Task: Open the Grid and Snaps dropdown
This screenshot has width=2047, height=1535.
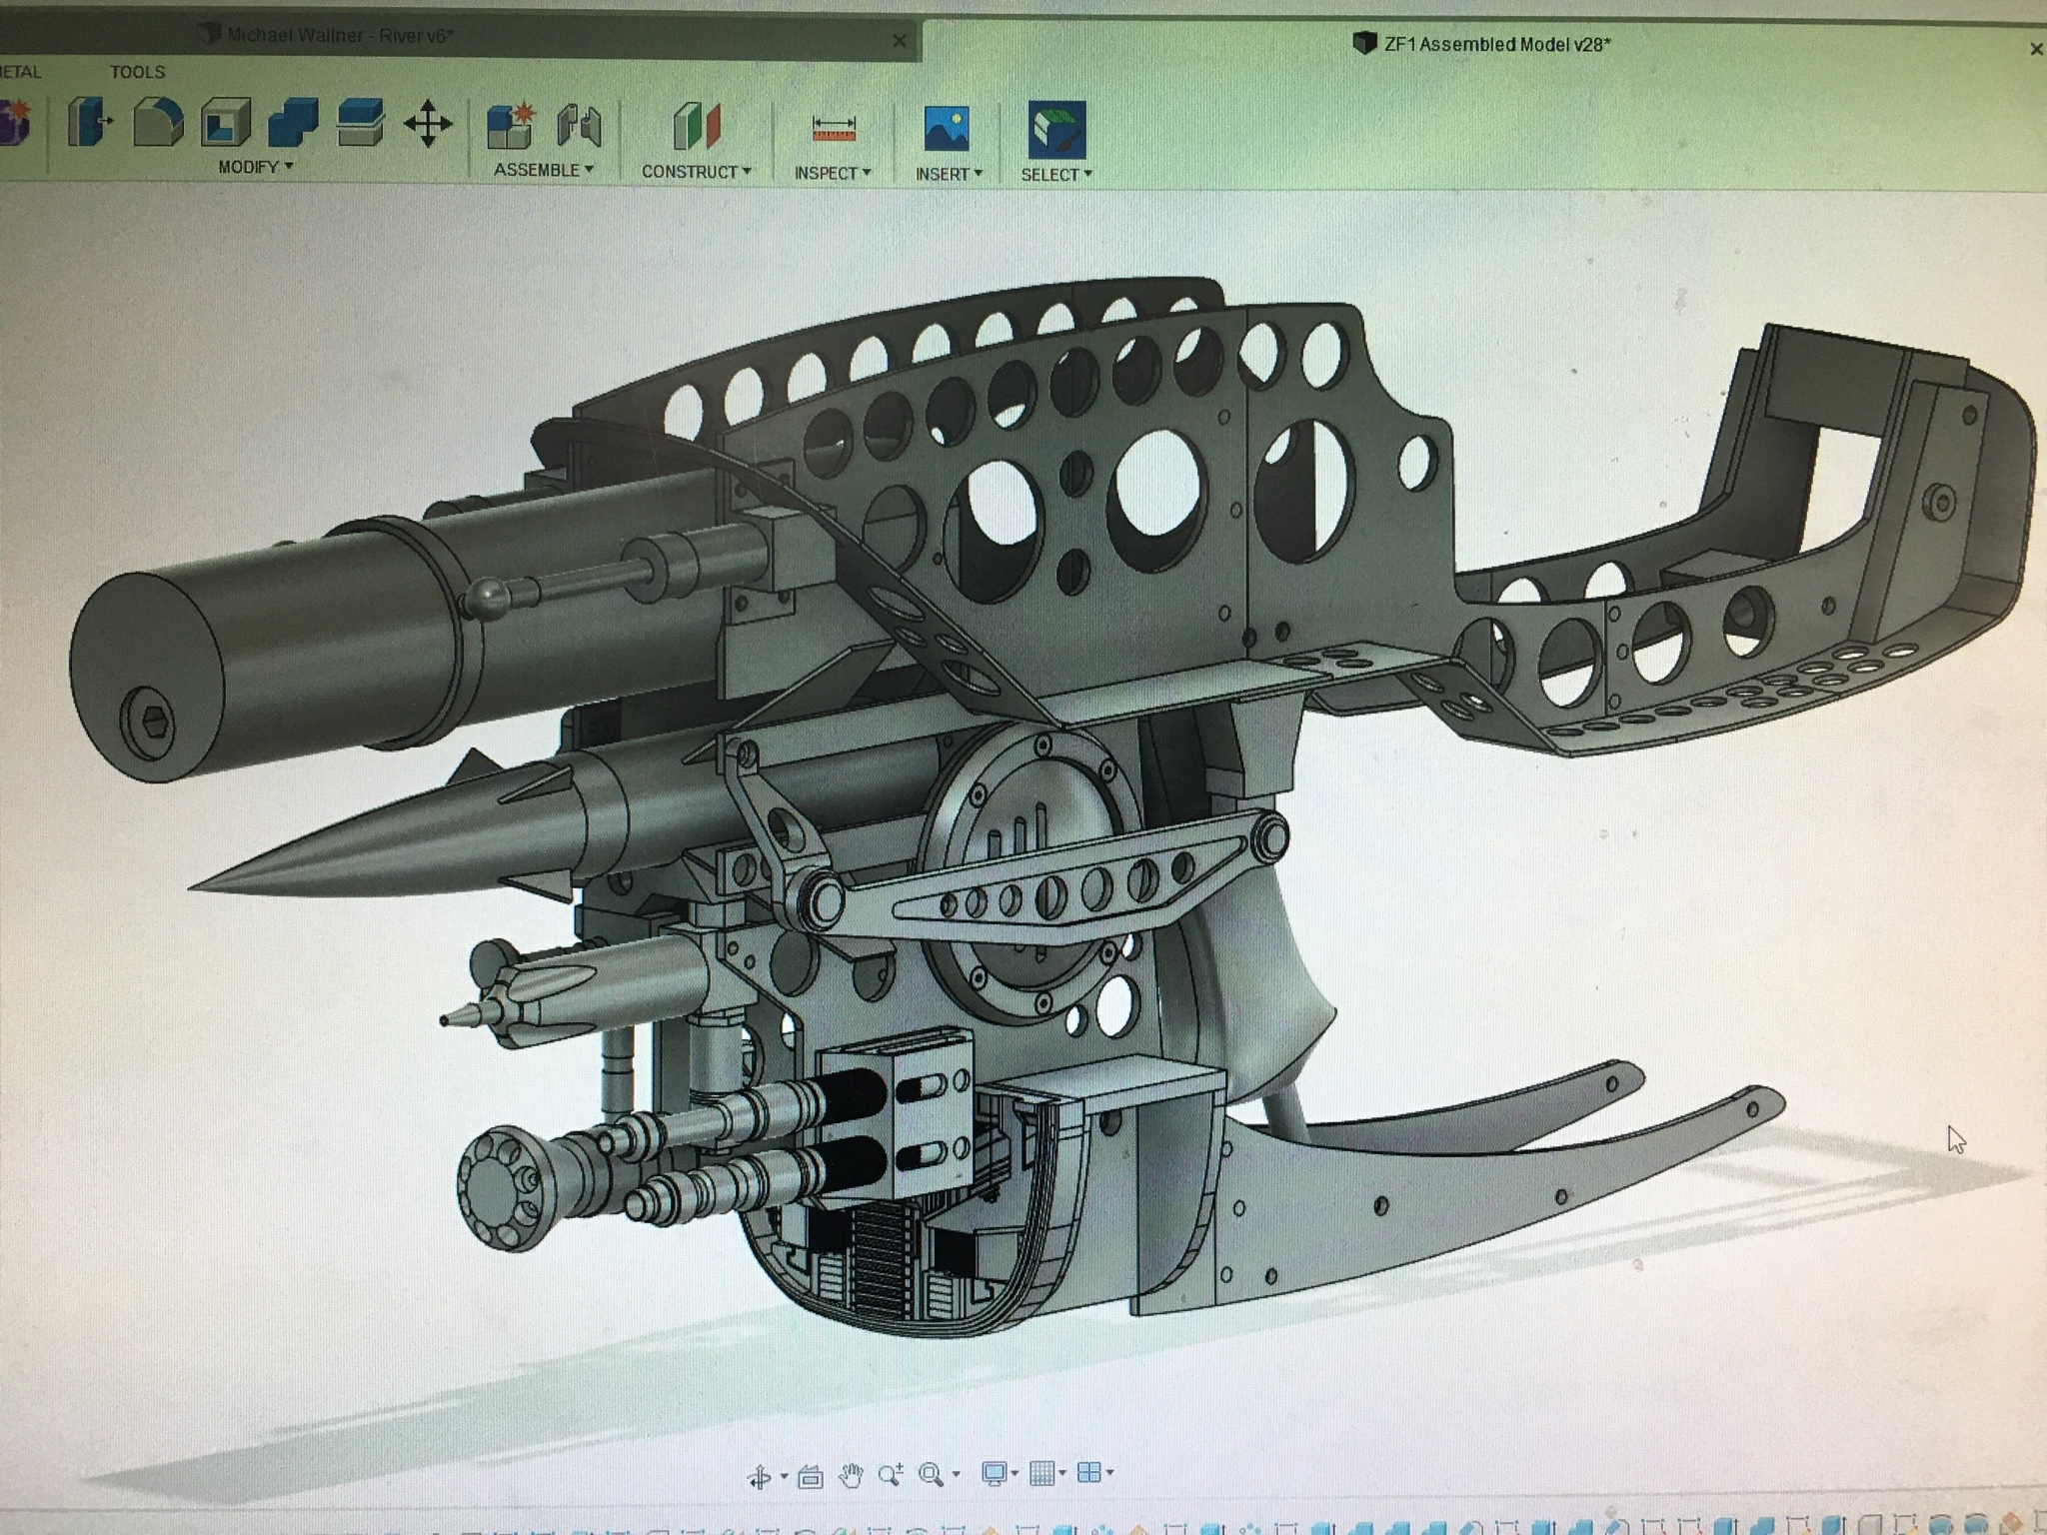Action: 1047,1473
